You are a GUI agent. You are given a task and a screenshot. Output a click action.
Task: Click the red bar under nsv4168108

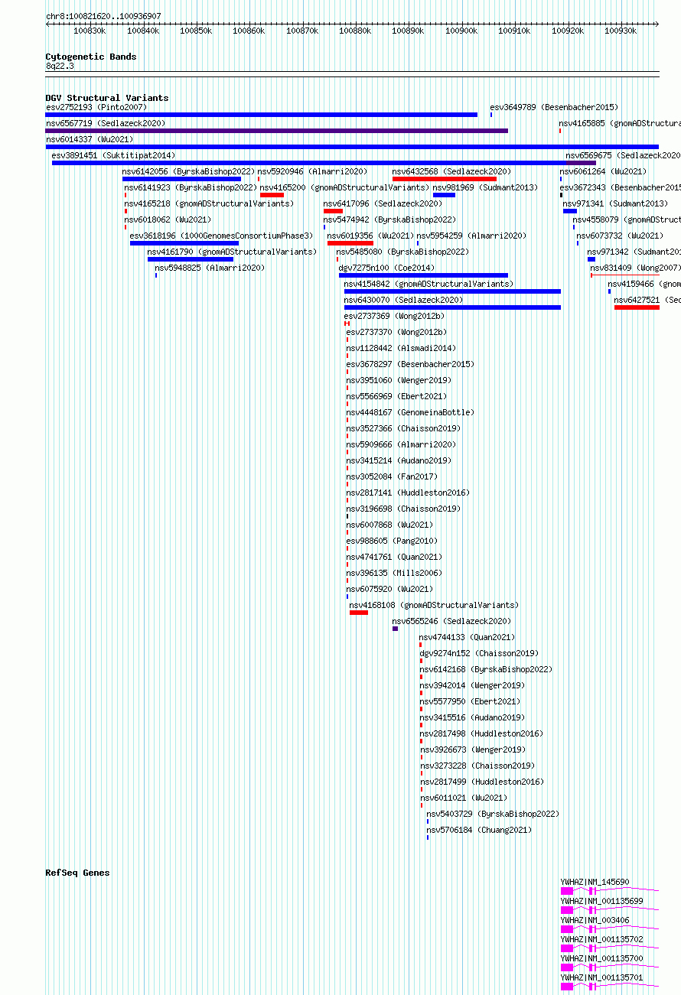tap(359, 613)
